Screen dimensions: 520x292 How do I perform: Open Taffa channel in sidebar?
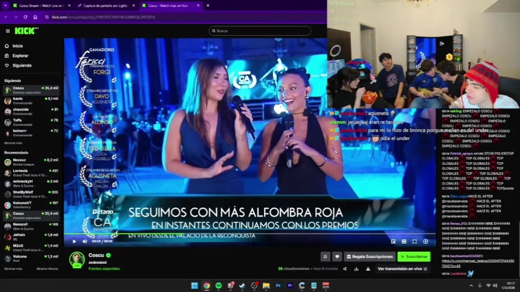pos(31,122)
